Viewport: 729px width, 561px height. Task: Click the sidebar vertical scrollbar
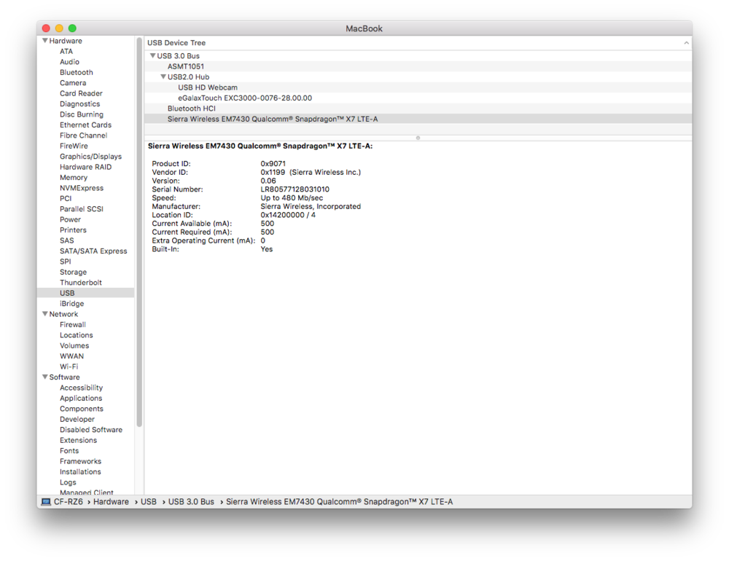click(139, 233)
